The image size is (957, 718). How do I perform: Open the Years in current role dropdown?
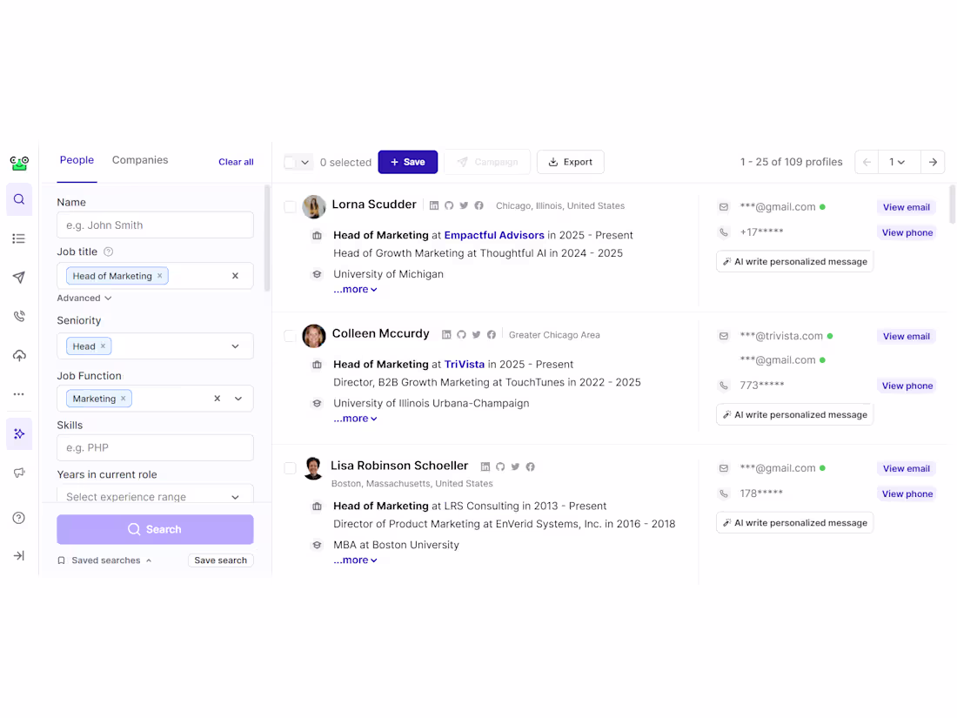(x=155, y=494)
